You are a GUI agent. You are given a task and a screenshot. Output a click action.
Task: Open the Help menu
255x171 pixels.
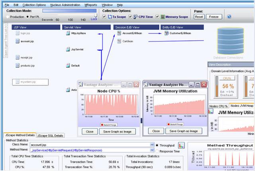click(120, 5)
